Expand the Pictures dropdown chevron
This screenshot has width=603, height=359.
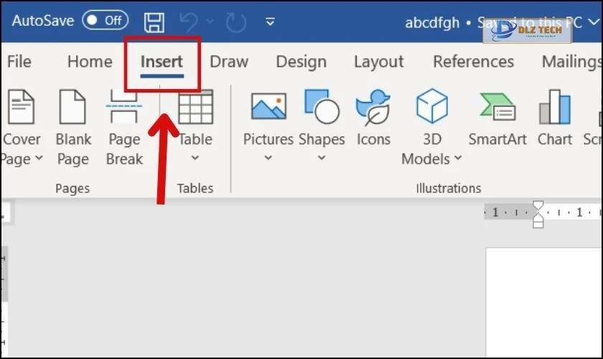[x=268, y=159]
